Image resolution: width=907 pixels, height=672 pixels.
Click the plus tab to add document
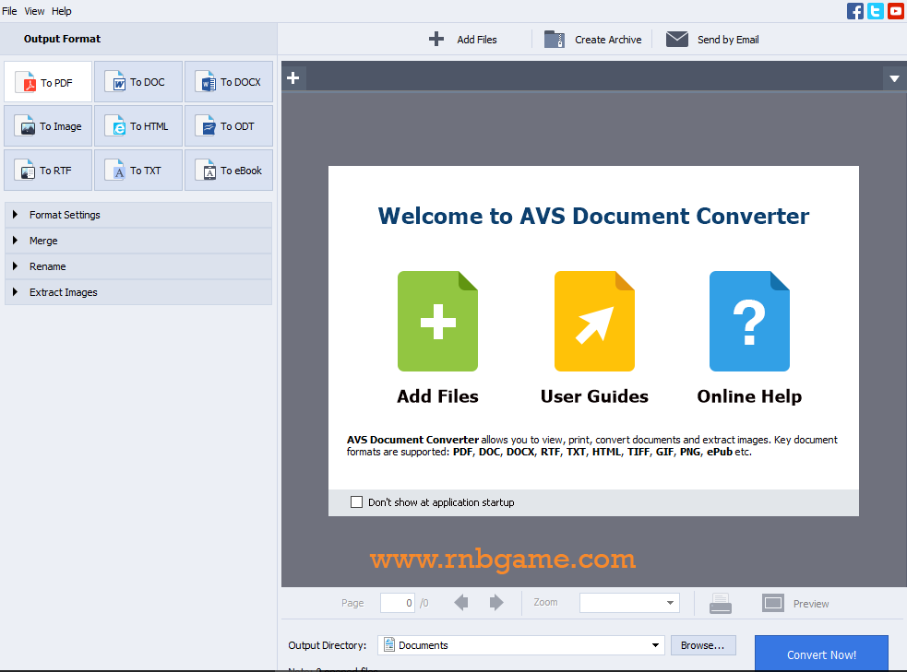coord(293,77)
